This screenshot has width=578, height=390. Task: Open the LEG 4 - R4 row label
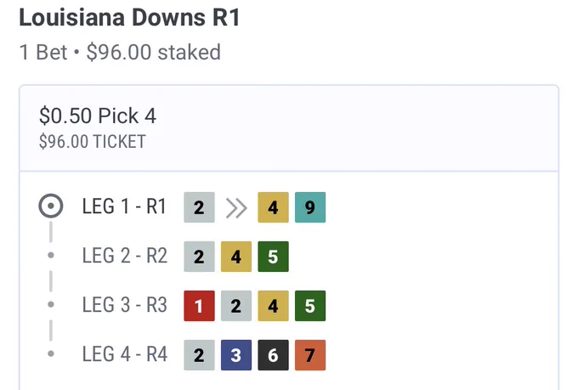click(125, 354)
